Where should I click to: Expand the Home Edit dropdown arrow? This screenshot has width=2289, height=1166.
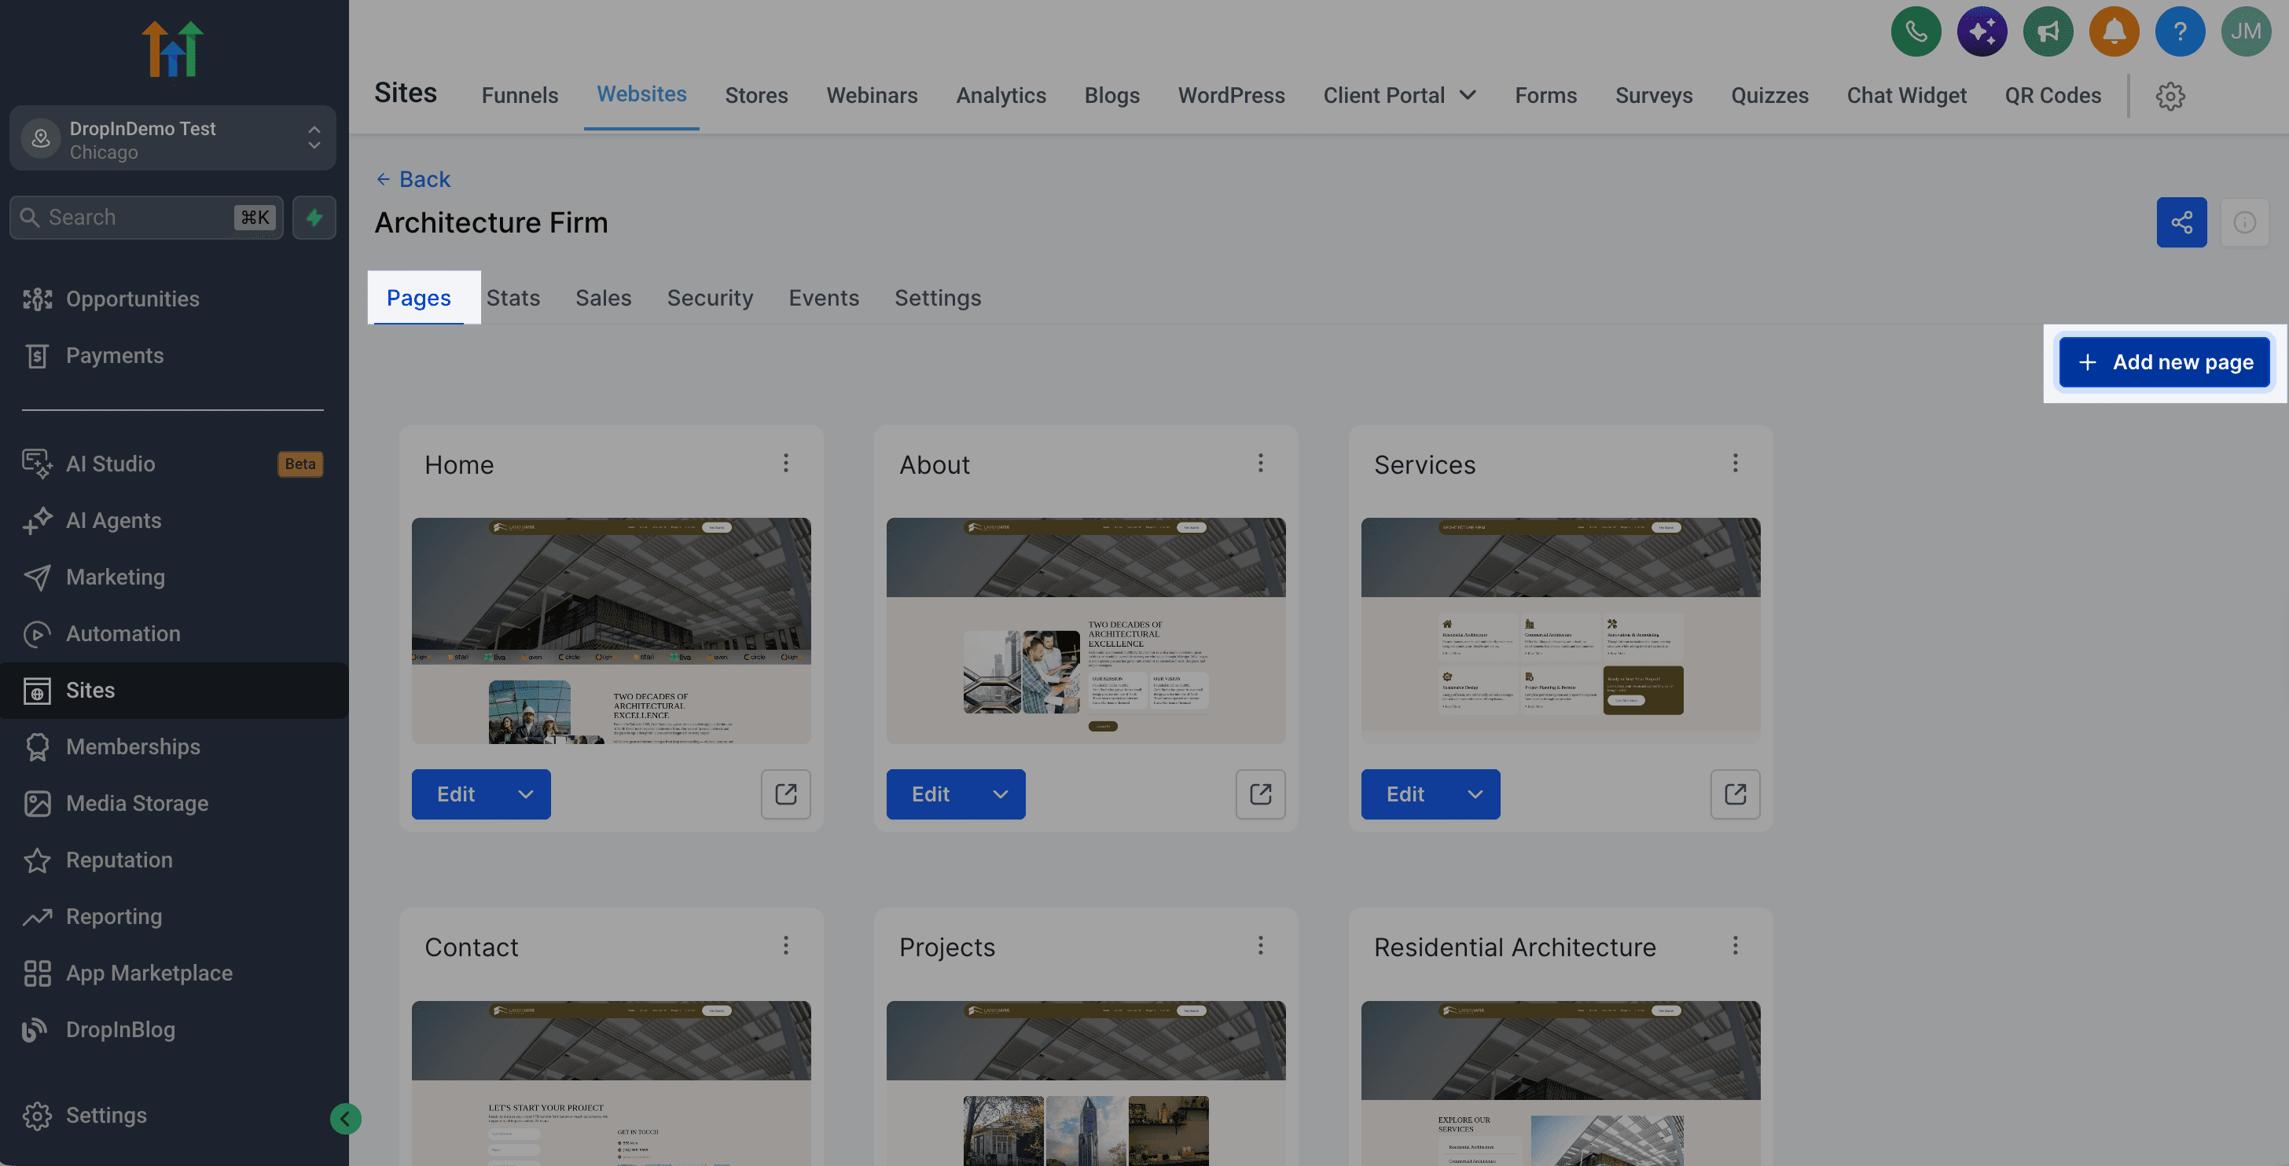tap(526, 794)
